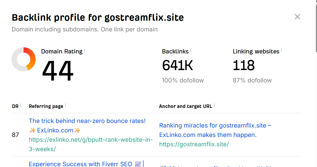Click the Referring page column header

coord(46,106)
